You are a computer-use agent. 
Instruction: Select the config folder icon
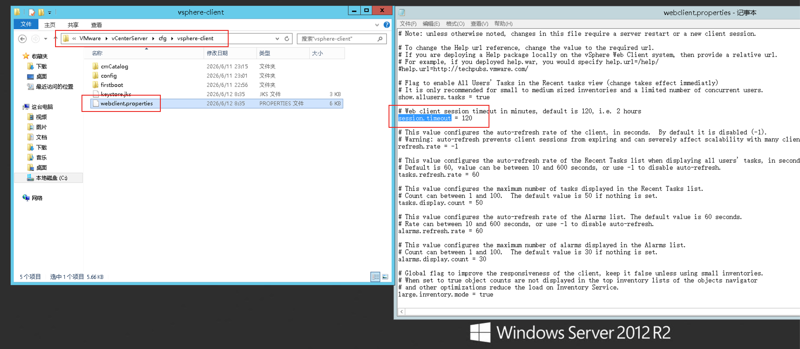point(96,75)
